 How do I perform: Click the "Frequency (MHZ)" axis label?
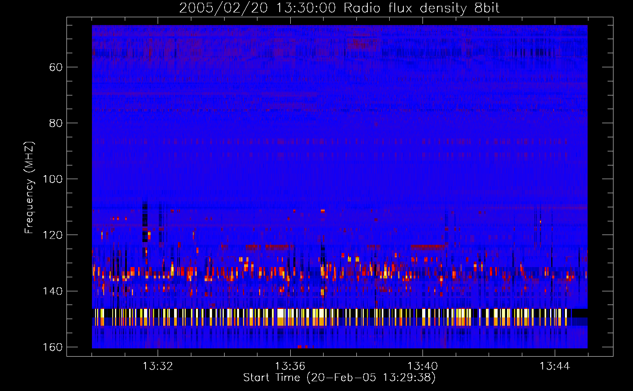coord(30,188)
